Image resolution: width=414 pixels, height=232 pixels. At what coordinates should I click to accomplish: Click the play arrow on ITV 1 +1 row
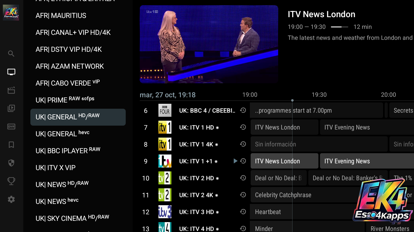235,161
